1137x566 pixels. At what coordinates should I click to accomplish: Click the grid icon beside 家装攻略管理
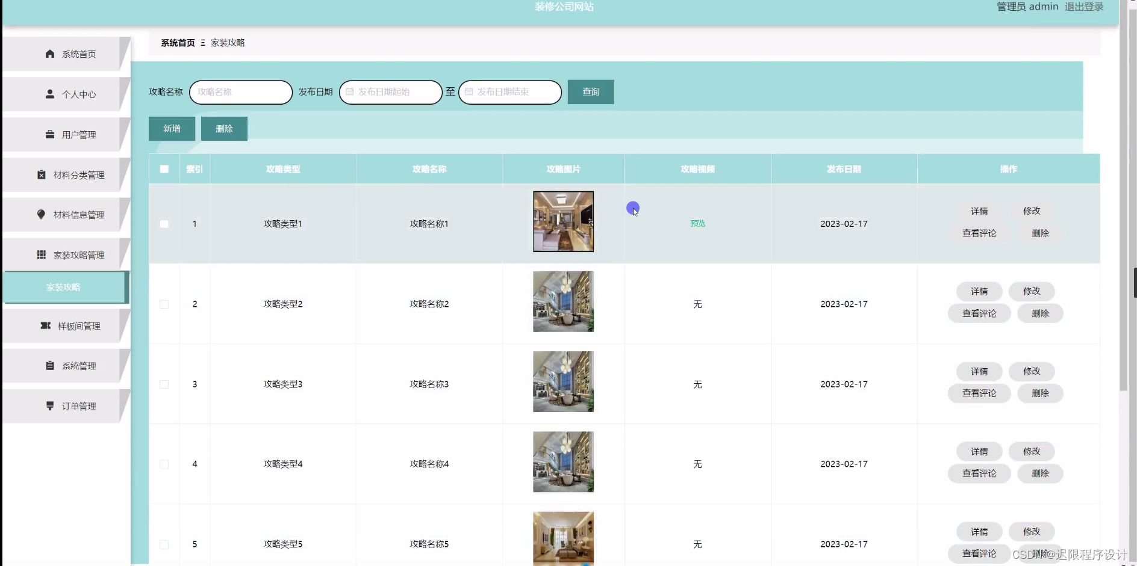pyautogui.click(x=41, y=254)
